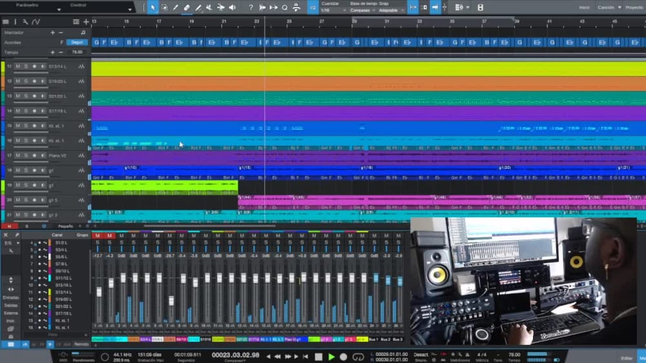Select the Listen speaker tool

(233, 7)
